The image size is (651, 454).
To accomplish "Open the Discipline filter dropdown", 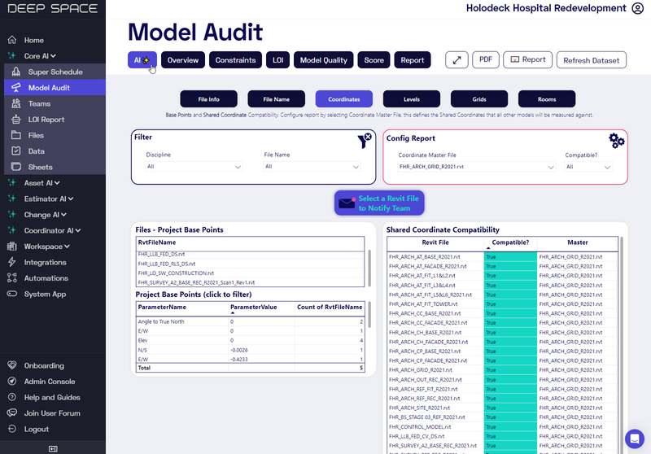I will pyautogui.click(x=194, y=167).
